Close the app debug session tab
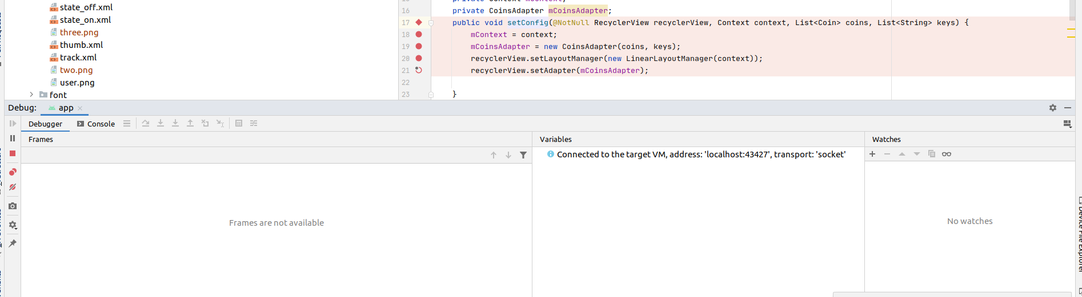The image size is (1082, 297). tap(80, 108)
